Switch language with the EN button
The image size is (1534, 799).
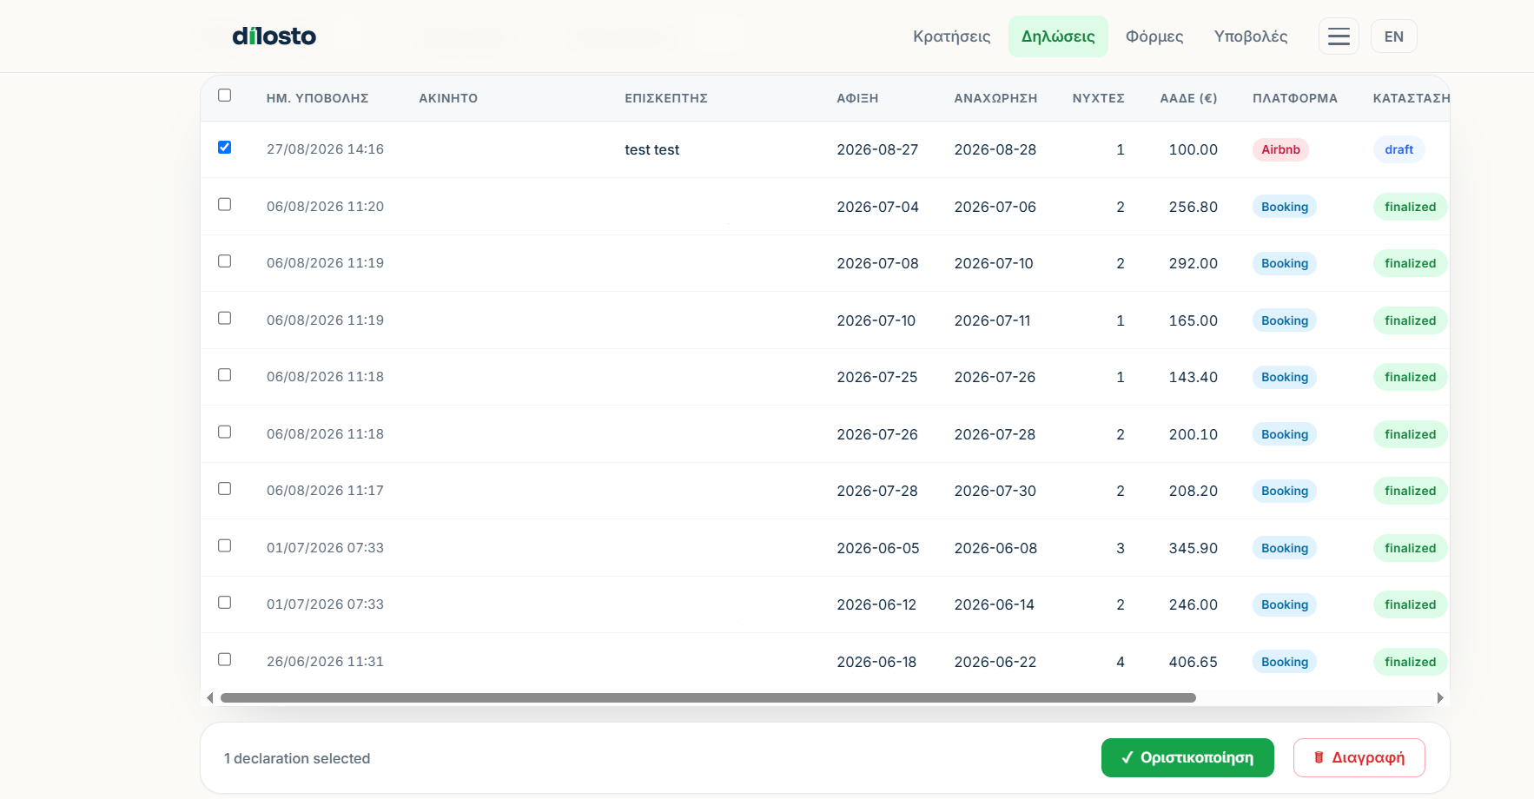tap(1393, 36)
